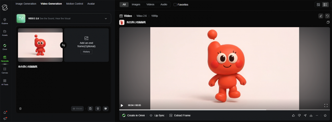Enter fullscreen video playback
The image size is (332, 122).
pos(326,105)
